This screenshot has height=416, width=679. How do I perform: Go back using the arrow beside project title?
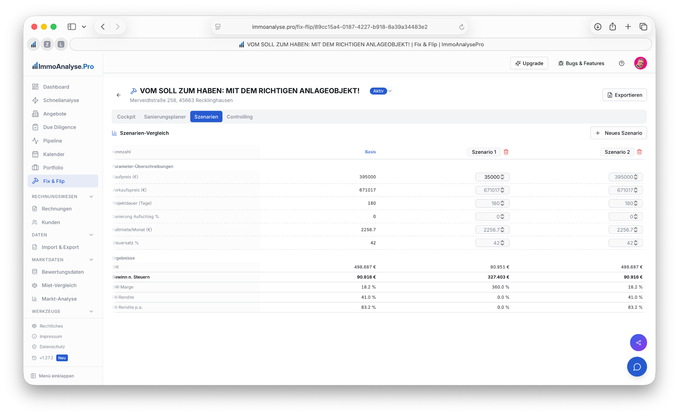point(118,95)
